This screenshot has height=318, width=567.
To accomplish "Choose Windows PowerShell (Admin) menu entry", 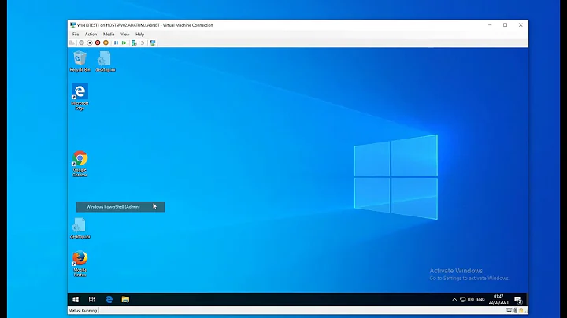I will coord(120,207).
